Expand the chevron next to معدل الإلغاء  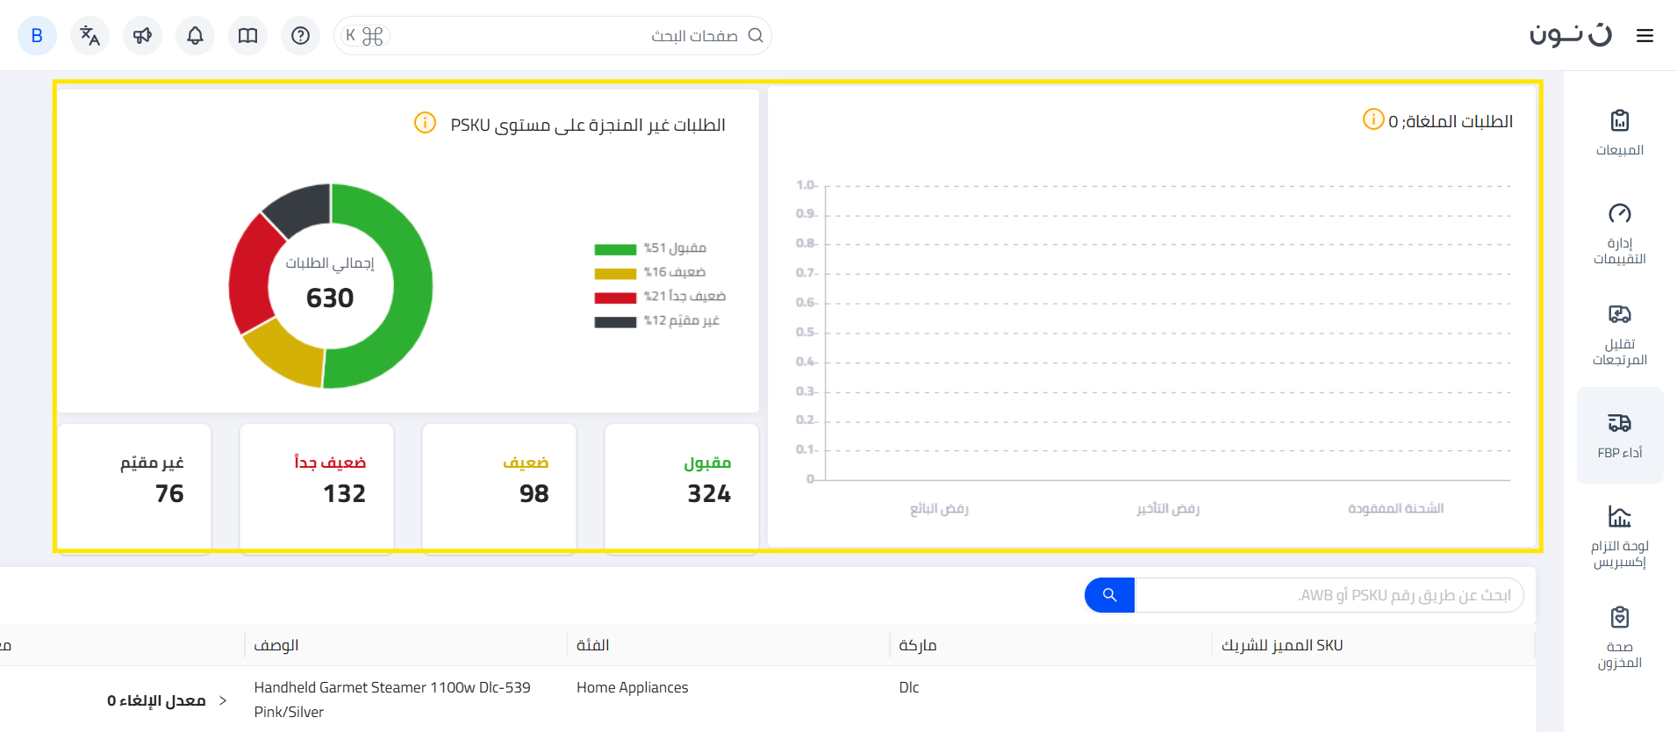(223, 700)
